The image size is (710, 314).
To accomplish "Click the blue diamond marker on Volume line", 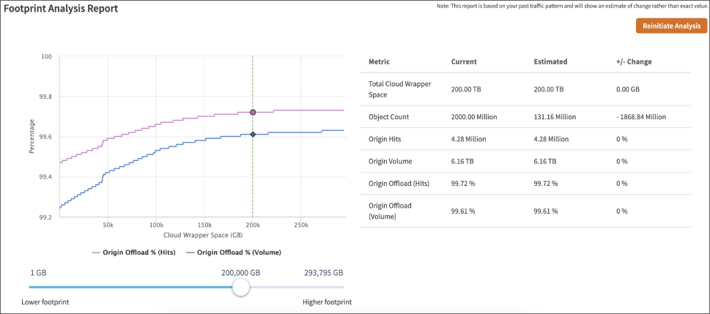I will 253,135.
